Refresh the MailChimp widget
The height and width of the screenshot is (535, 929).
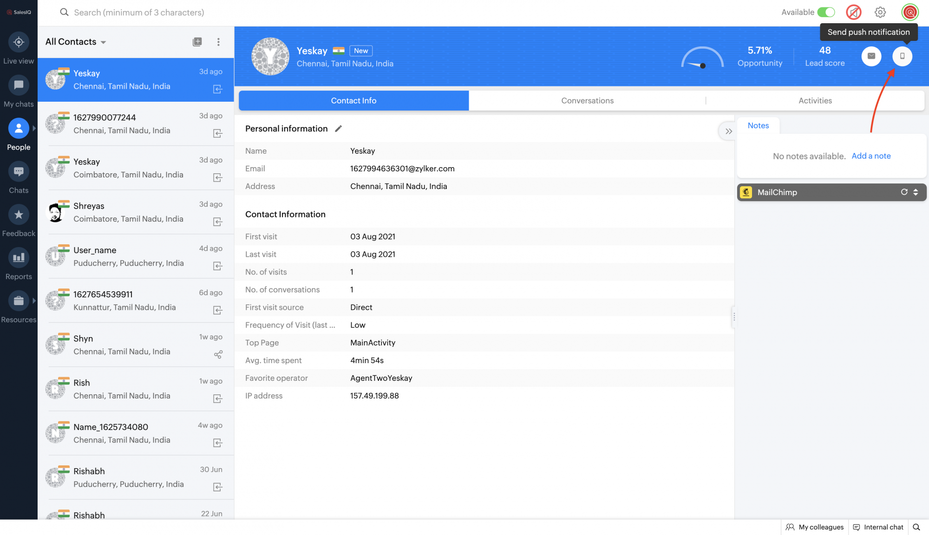coord(904,192)
